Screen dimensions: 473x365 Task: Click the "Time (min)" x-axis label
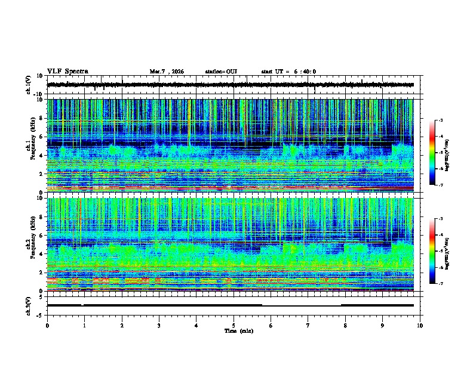[x=239, y=331]
